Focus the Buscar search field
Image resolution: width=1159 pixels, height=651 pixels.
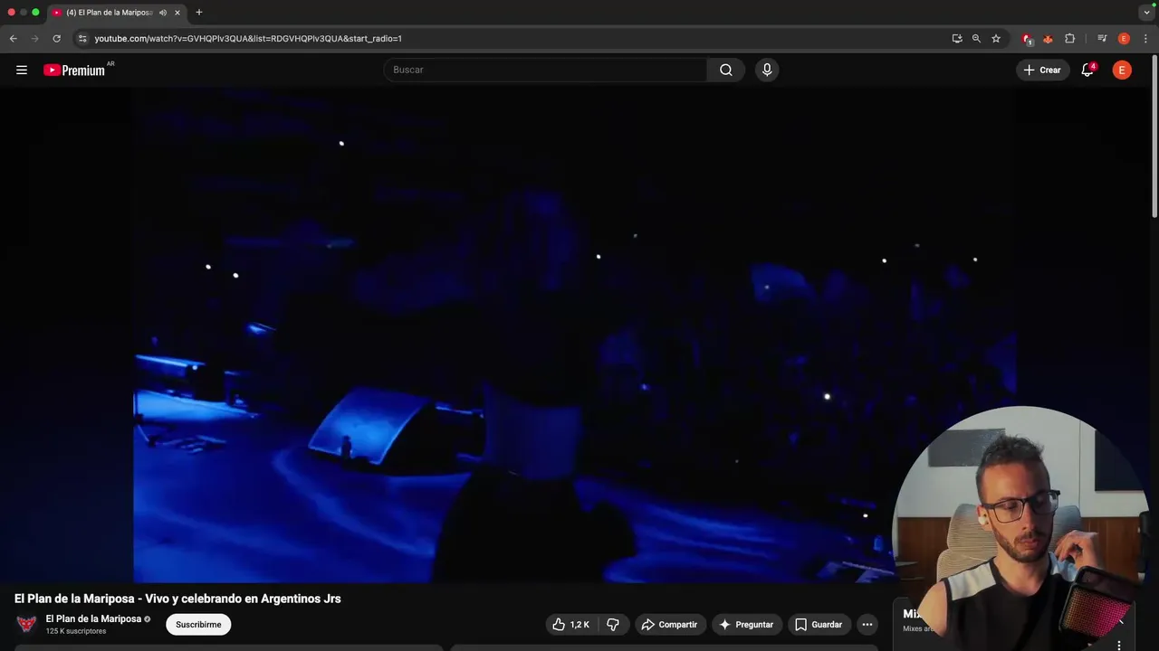(x=545, y=70)
